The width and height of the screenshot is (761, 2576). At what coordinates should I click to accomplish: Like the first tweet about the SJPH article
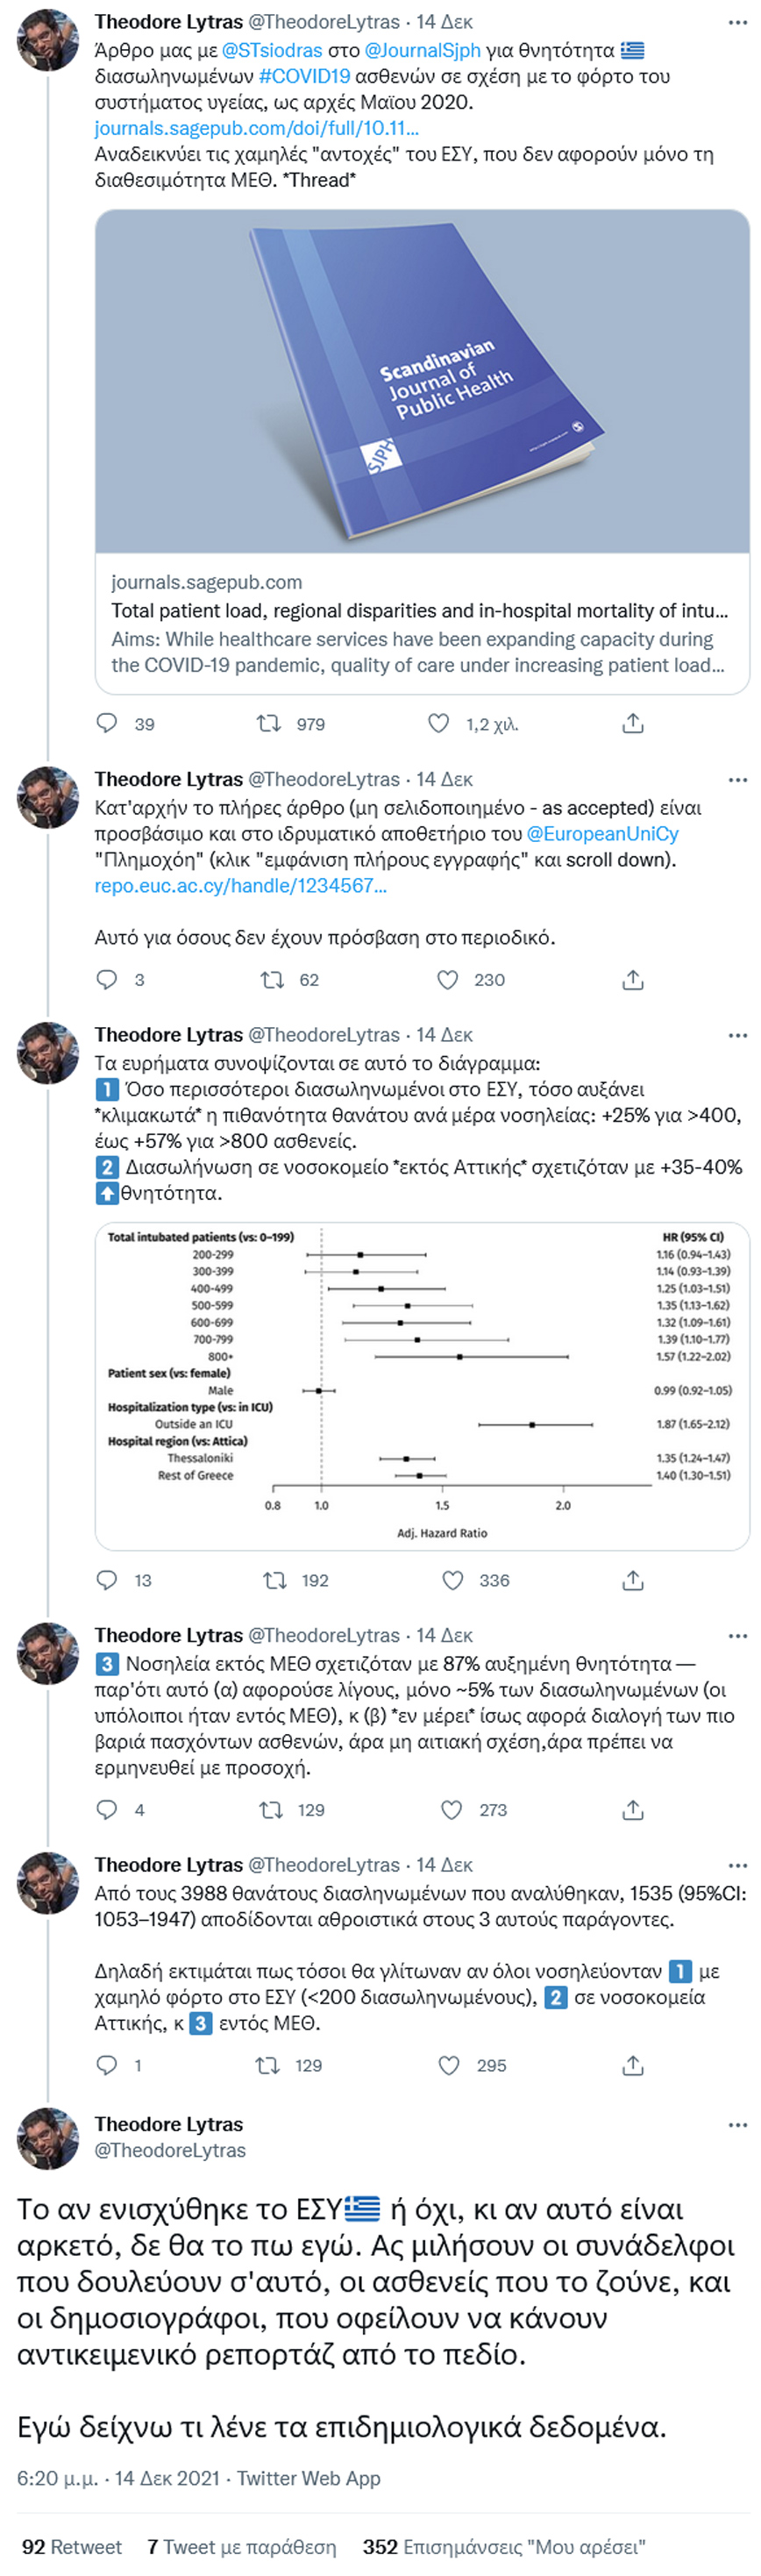[x=439, y=723]
